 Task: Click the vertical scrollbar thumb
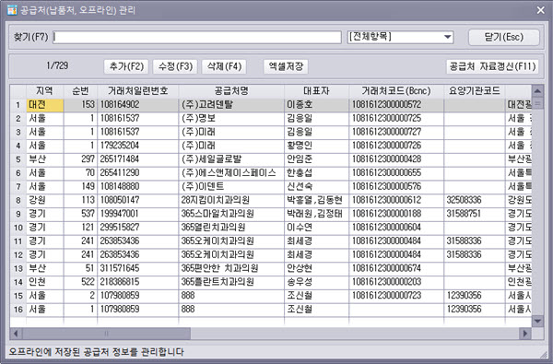point(537,104)
